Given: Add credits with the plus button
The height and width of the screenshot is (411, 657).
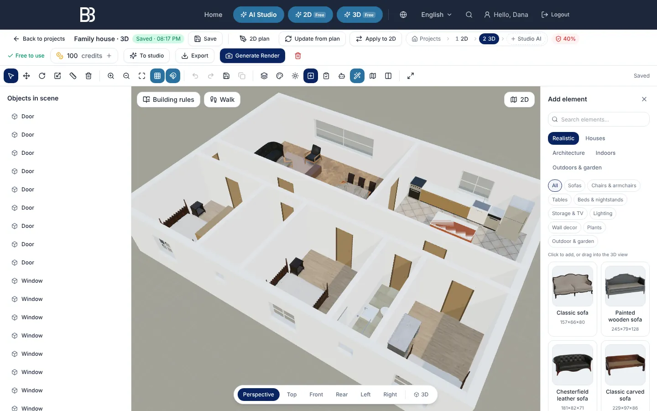Looking at the screenshot, I should coord(109,56).
